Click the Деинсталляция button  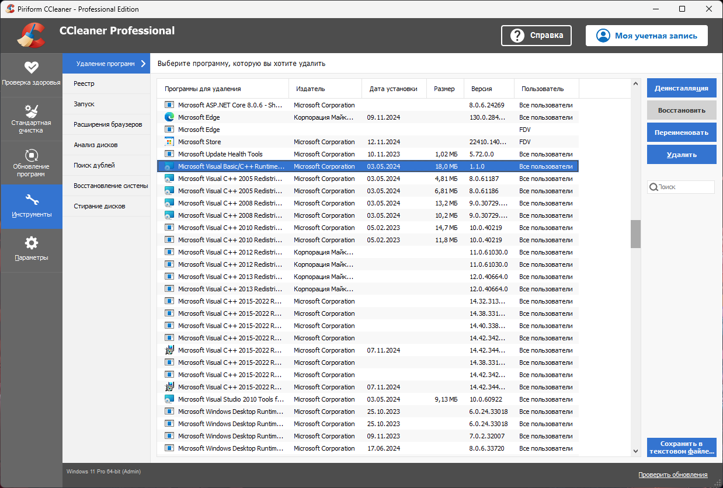coord(682,88)
